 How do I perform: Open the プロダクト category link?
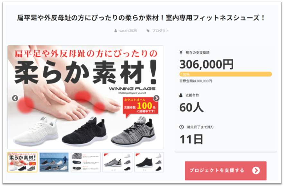(161, 31)
